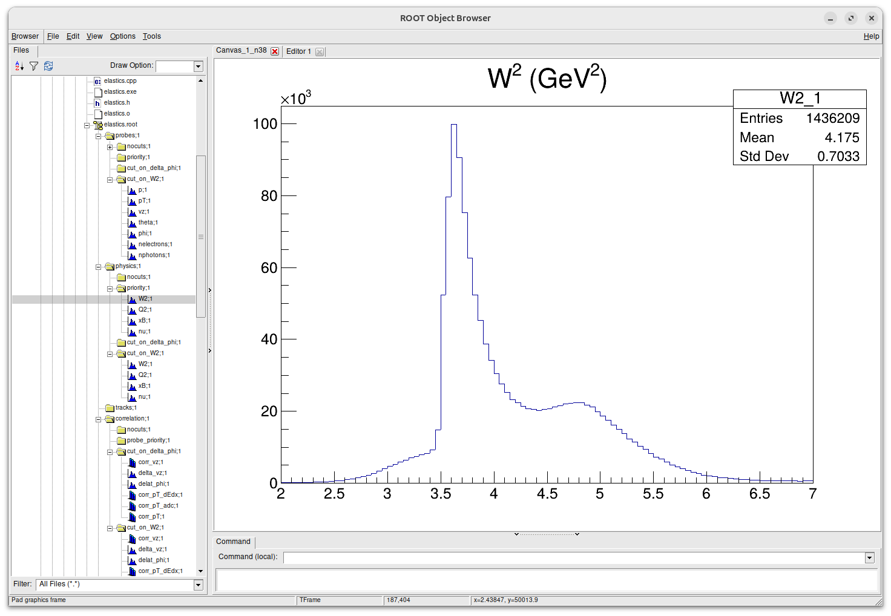Collapse the elastics.root tree node
This screenshot has width=891, height=616.
coord(87,125)
